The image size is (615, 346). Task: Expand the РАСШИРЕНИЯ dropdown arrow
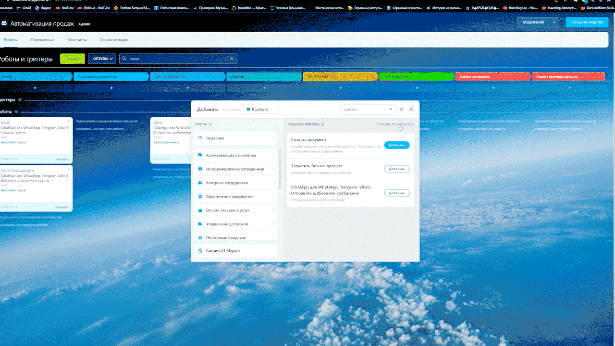tap(554, 22)
